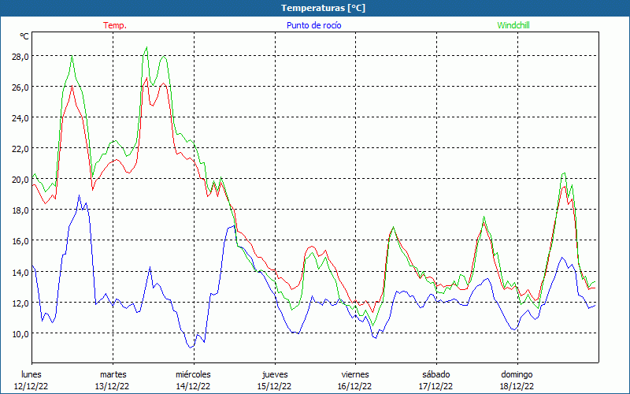The width and height of the screenshot is (630, 394).
Task: Click the 26,0 y-axis value
Action: [20, 87]
